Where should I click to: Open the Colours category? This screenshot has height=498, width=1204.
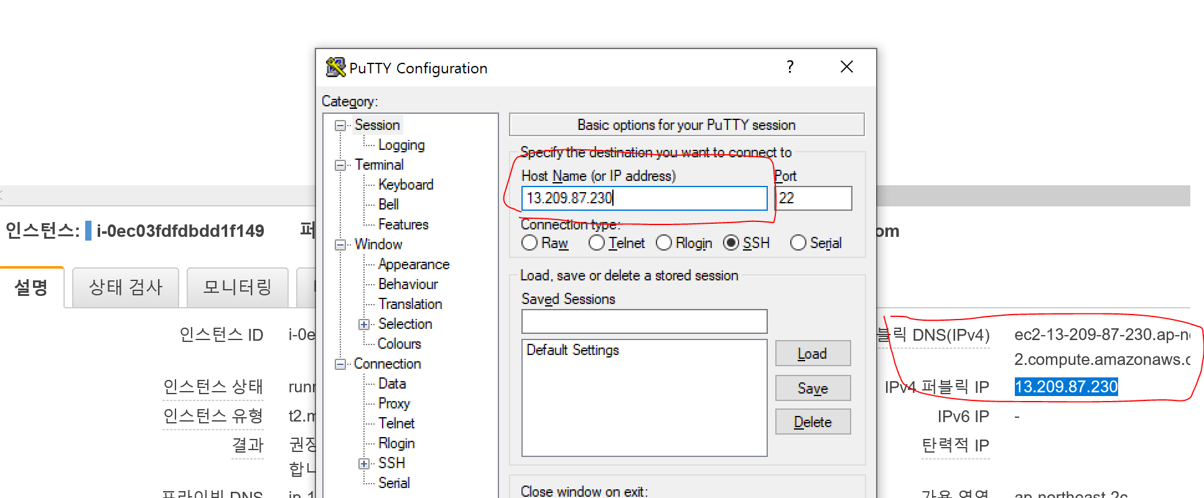pos(399,344)
